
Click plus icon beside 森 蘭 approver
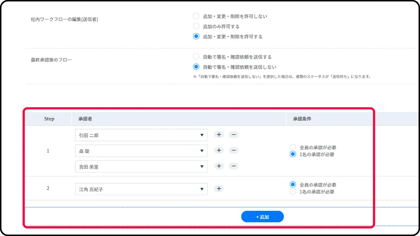point(219,151)
